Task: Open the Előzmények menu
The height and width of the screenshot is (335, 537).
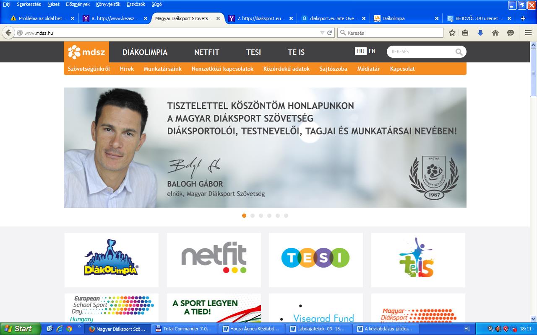Action: click(78, 5)
